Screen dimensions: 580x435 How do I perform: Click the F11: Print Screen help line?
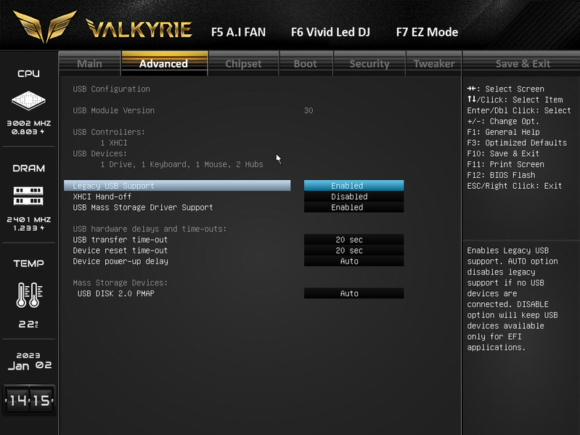coord(505,164)
